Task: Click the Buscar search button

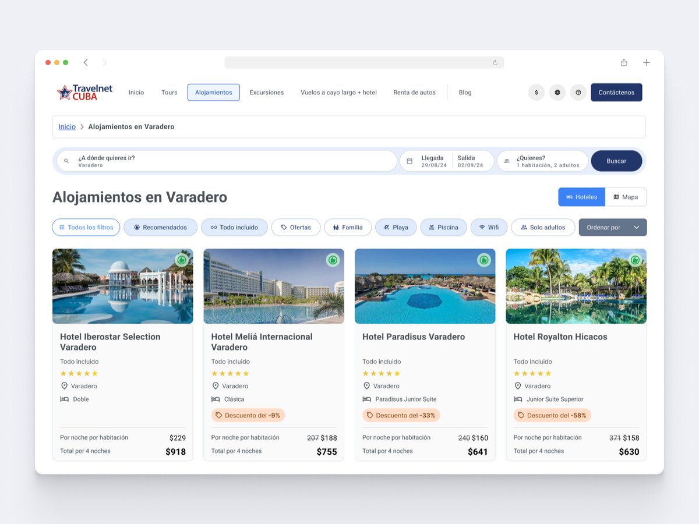Action: (x=616, y=161)
